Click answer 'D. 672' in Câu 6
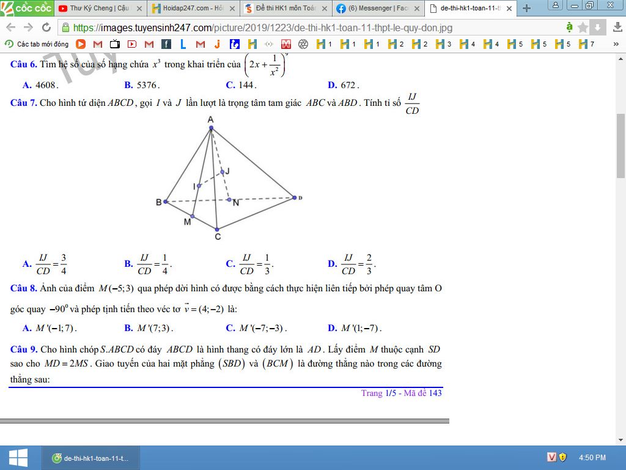Viewport: 626px width, 470px height. tap(344, 85)
